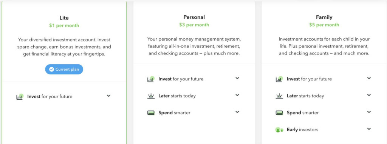Image resolution: width=387 pixels, height=144 pixels.
Task: Select the Family $5 per month price
Action: click(324, 25)
